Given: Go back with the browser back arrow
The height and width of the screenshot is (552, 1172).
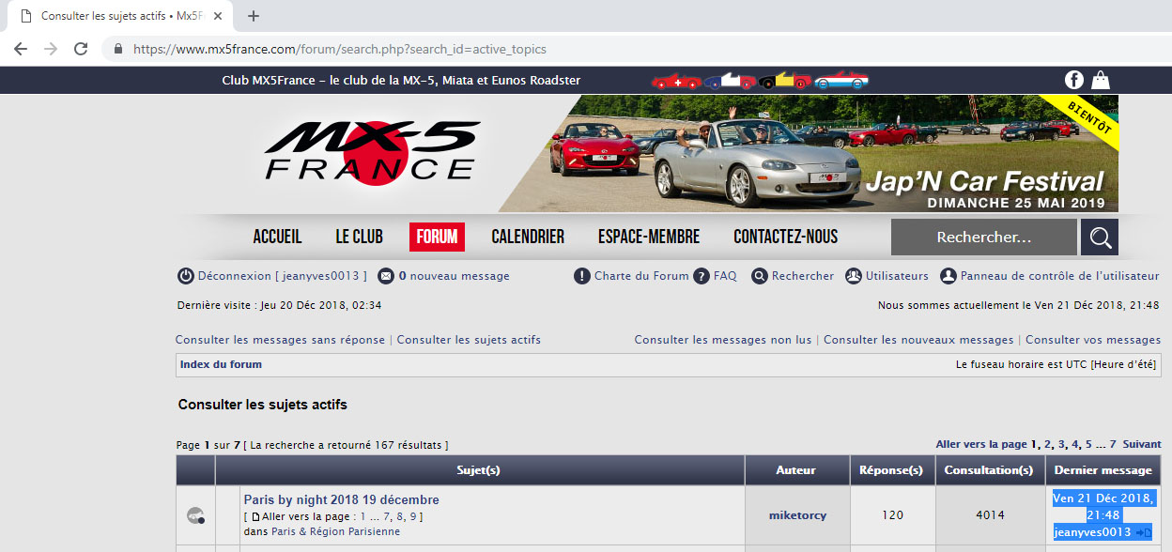Looking at the screenshot, I should [x=21, y=49].
